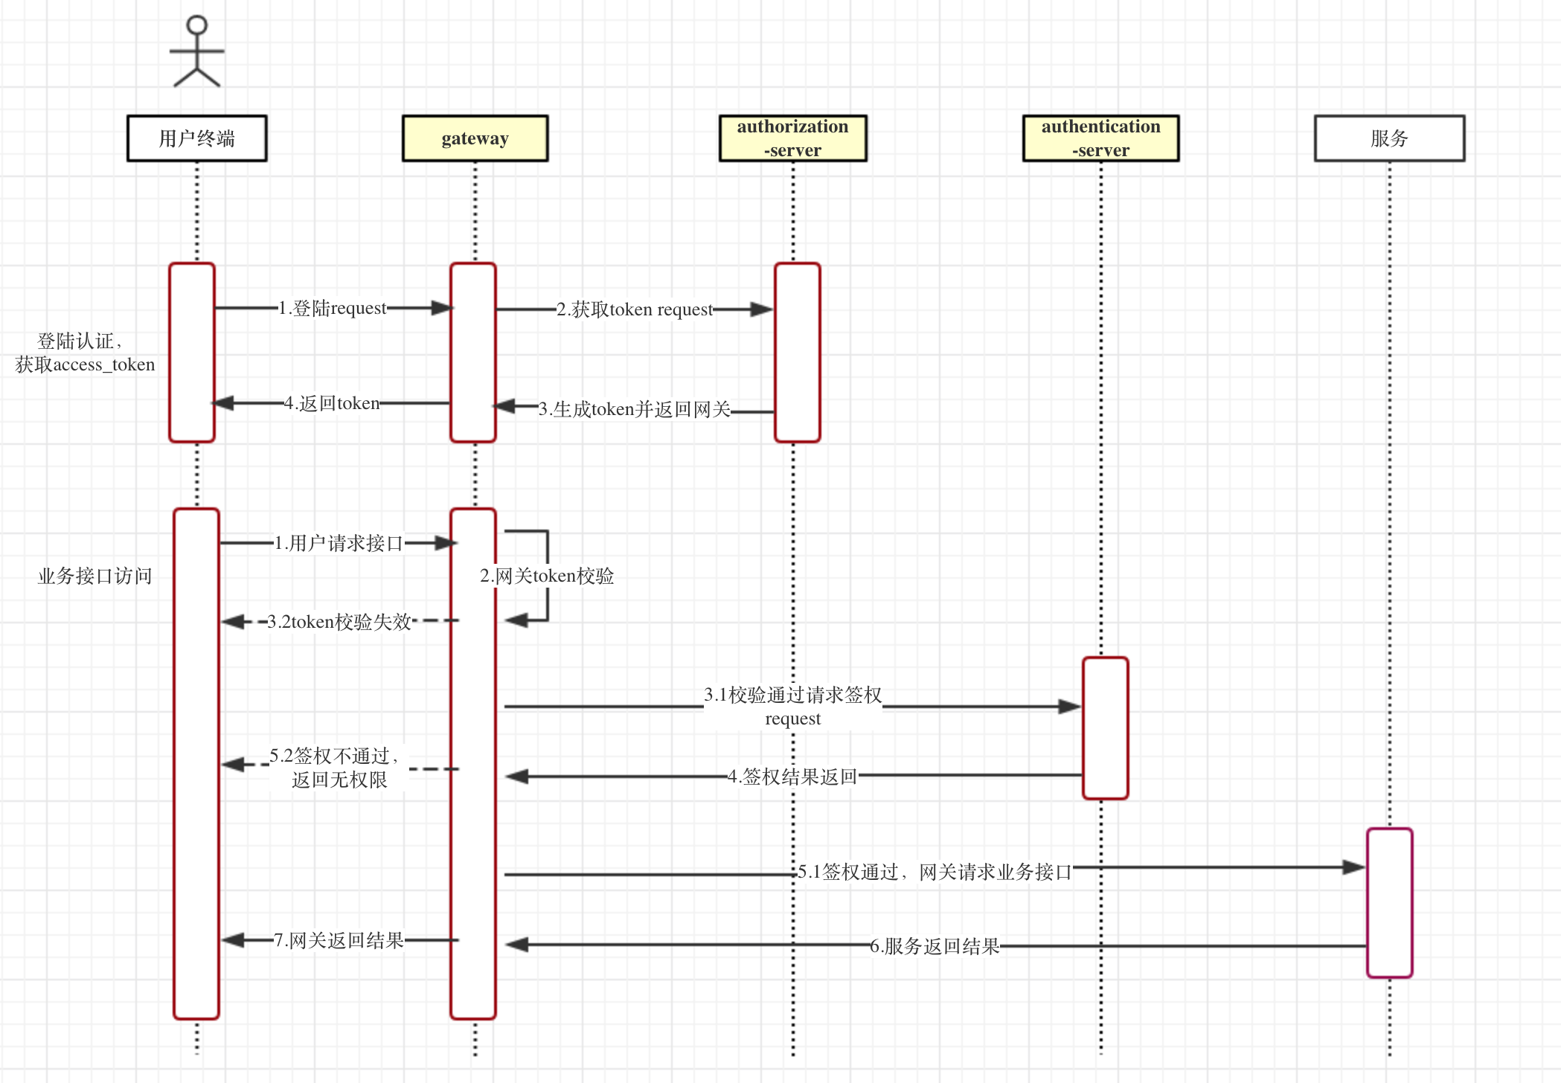
Task: Click the 3.生成token并返回网关 message label
Action: point(635,409)
